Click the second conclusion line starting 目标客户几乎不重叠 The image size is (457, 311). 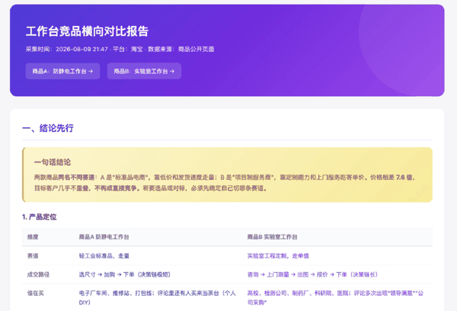pyautogui.click(x=150, y=188)
